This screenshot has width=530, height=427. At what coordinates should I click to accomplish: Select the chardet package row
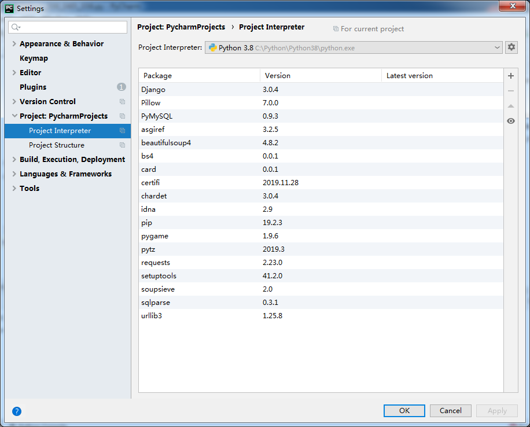[x=321, y=196]
